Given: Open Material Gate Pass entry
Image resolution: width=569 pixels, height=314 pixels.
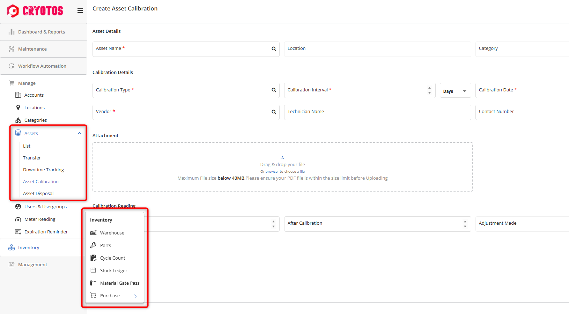Looking at the screenshot, I should coord(119,283).
